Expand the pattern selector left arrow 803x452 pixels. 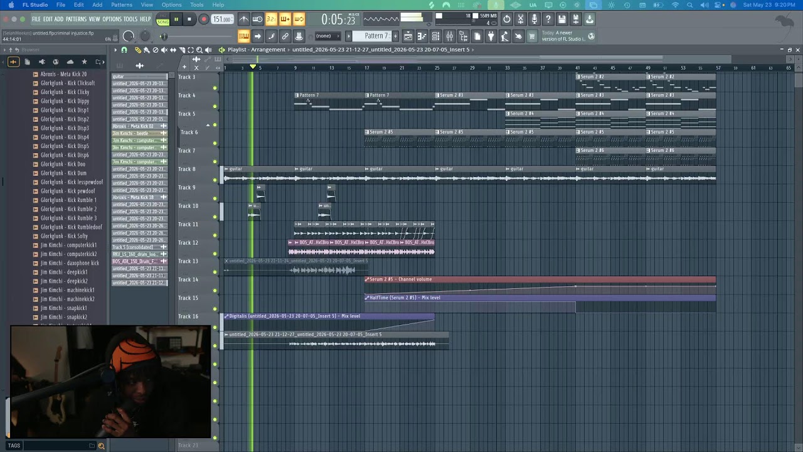pyautogui.click(x=348, y=36)
